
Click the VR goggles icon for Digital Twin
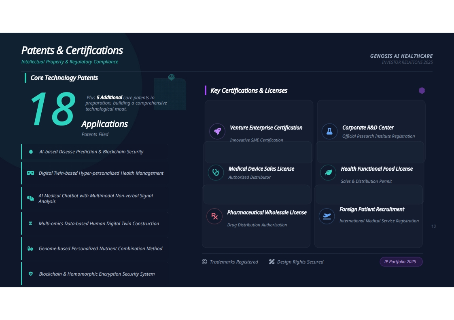point(30,173)
